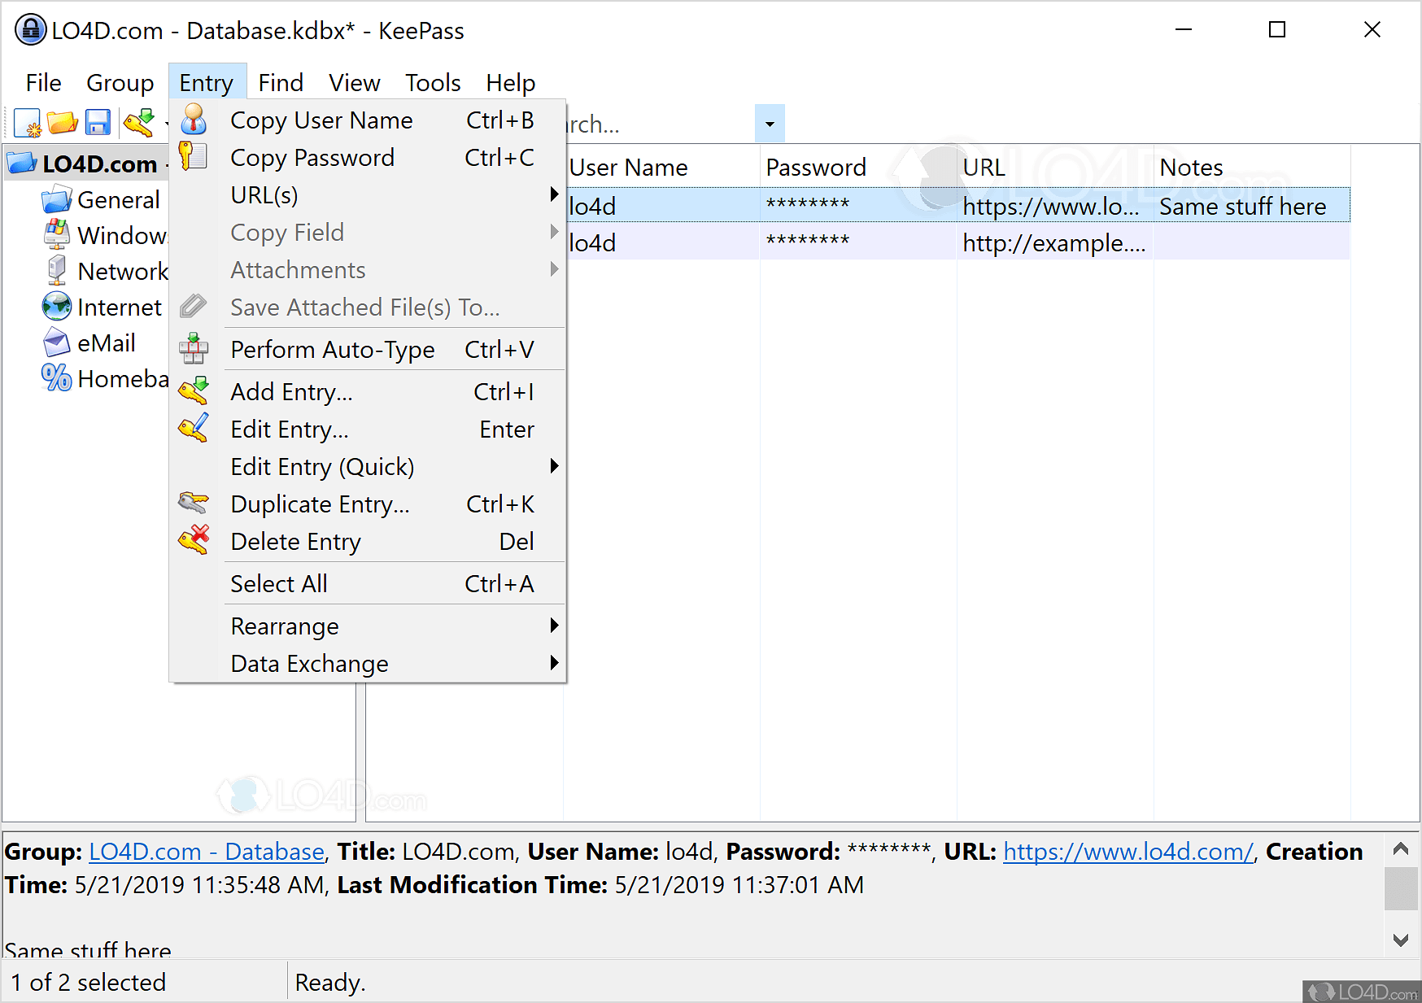Click the Save Database floppy icon
The width and height of the screenshot is (1422, 1003).
point(98,123)
